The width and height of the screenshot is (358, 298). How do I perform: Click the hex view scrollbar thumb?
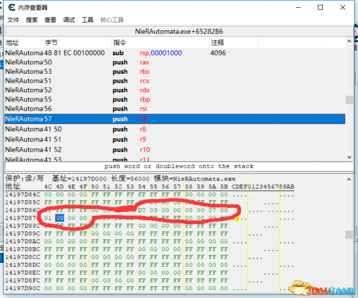(349, 235)
